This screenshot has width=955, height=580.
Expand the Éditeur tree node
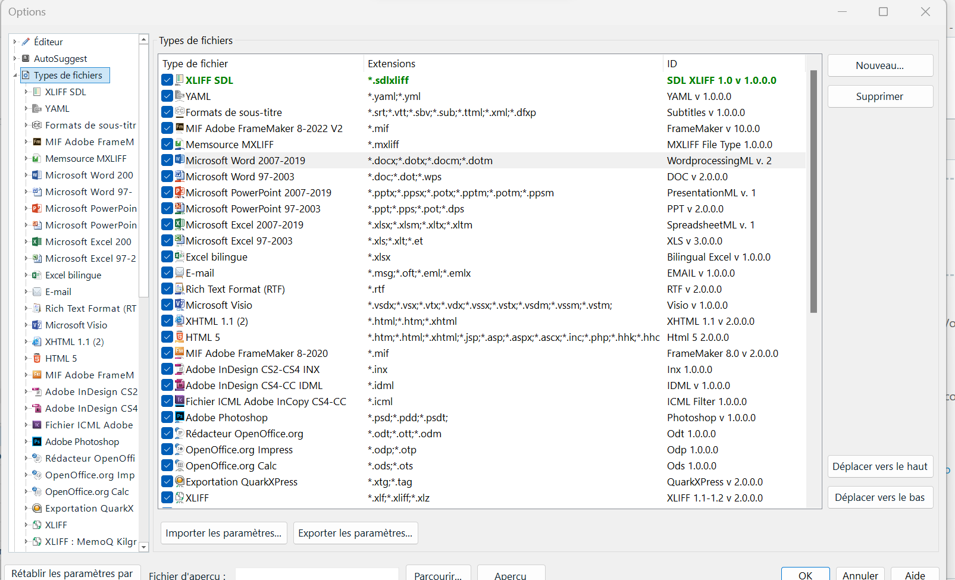click(15, 42)
